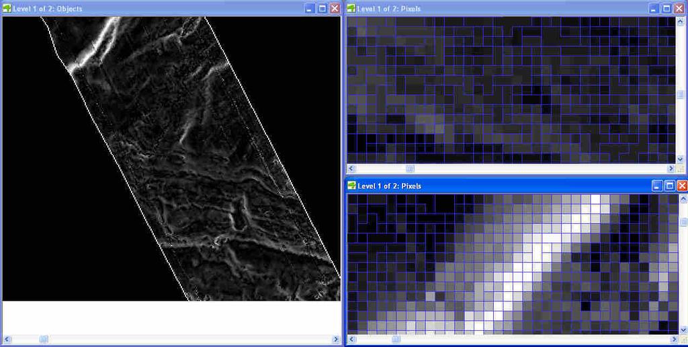This screenshot has width=688, height=347.
Task: Click right scroll arrow in top Pixels window
Action: coord(671,169)
